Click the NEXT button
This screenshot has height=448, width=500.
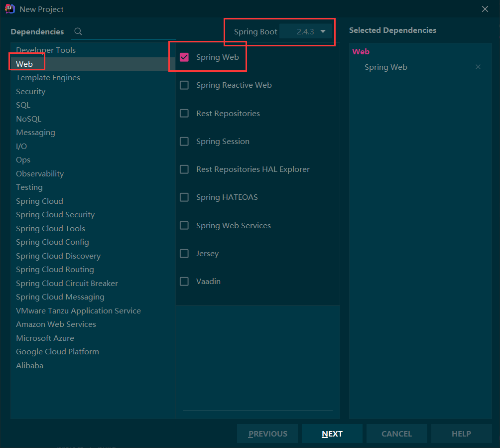(x=332, y=434)
